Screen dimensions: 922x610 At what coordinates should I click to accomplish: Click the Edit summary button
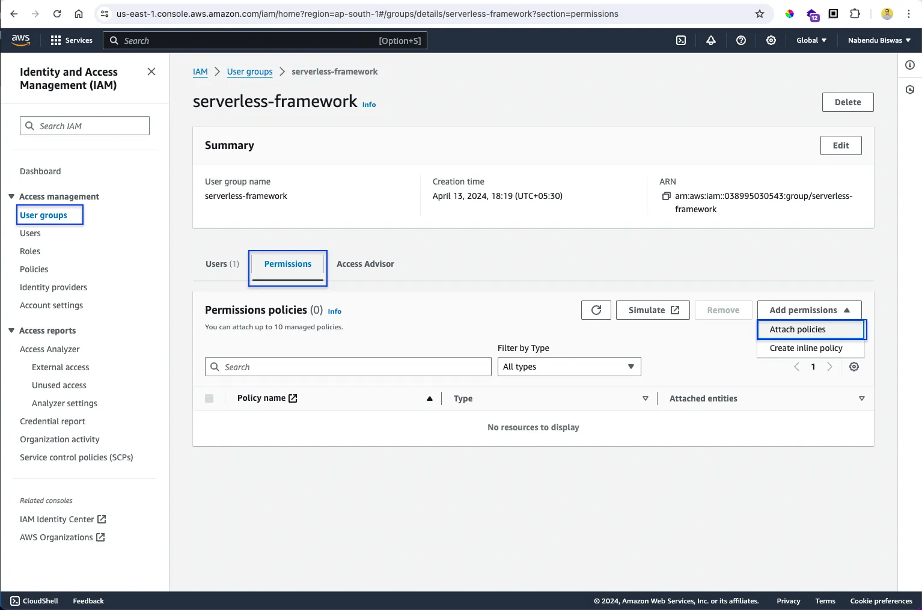tap(841, 145)
